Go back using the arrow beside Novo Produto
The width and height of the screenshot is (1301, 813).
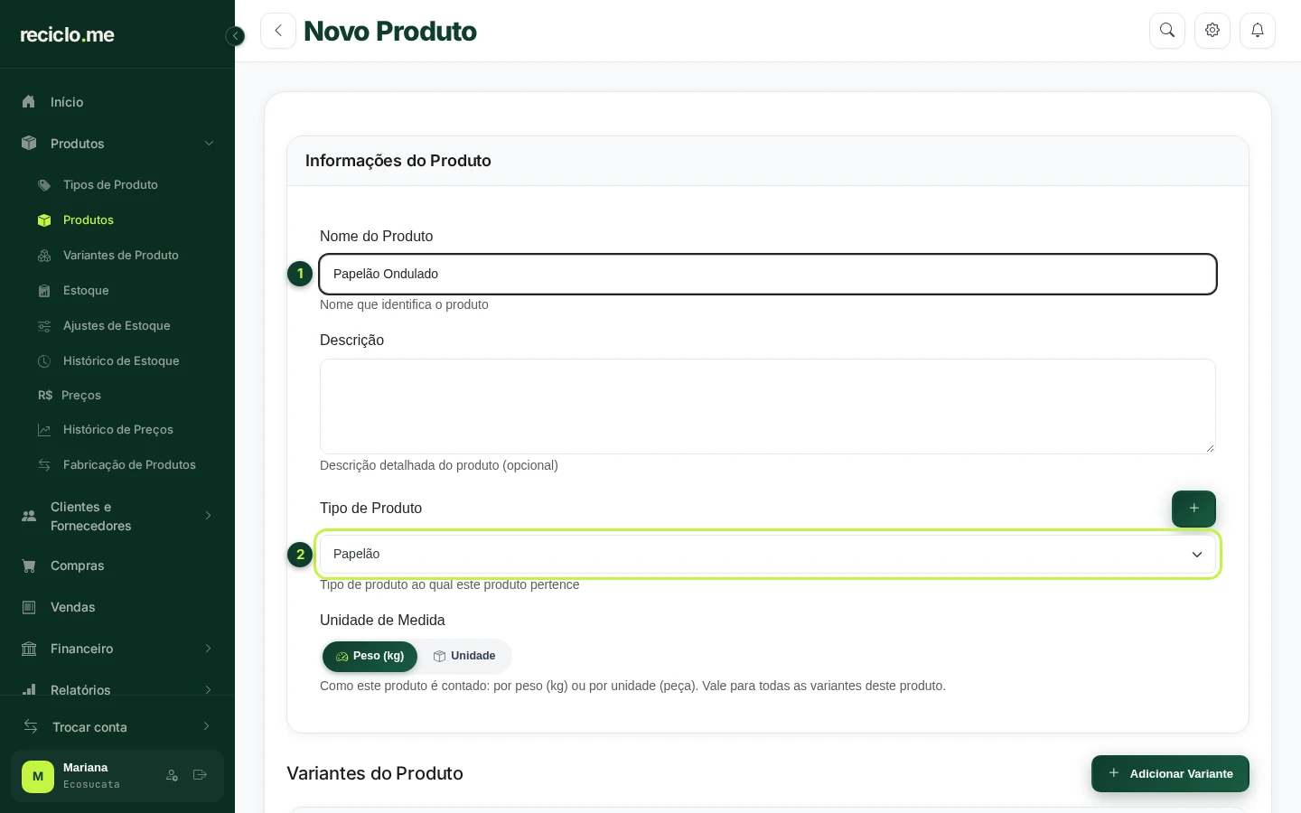click(x=278, y=31)
